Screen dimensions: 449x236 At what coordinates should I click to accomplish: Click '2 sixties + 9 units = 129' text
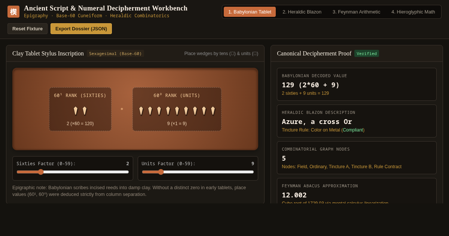click(305, 93)
